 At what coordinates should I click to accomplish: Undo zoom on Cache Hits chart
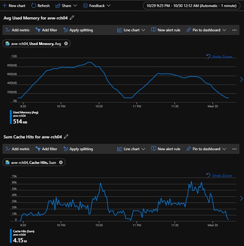tap(219, 175)
